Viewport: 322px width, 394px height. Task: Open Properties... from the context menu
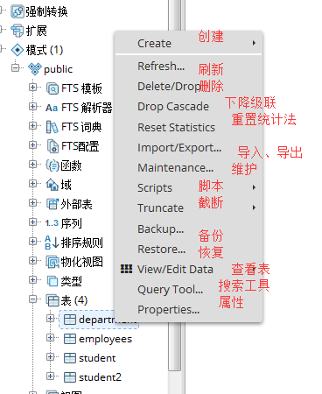[x=189, y=310]
